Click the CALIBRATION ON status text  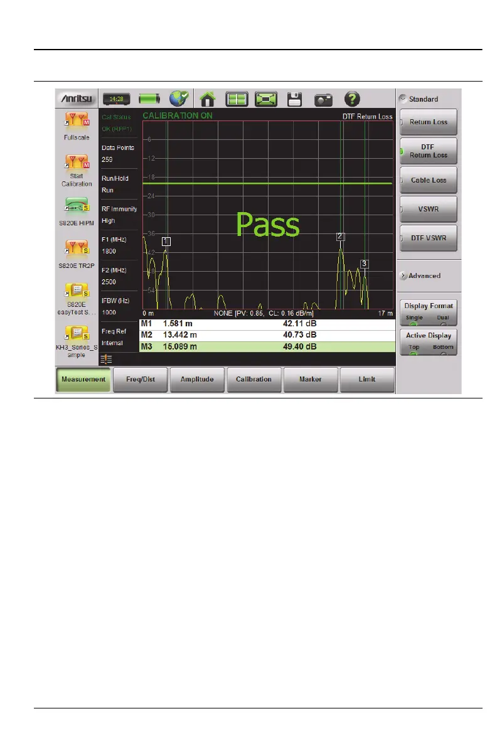[x=178, y=115]
